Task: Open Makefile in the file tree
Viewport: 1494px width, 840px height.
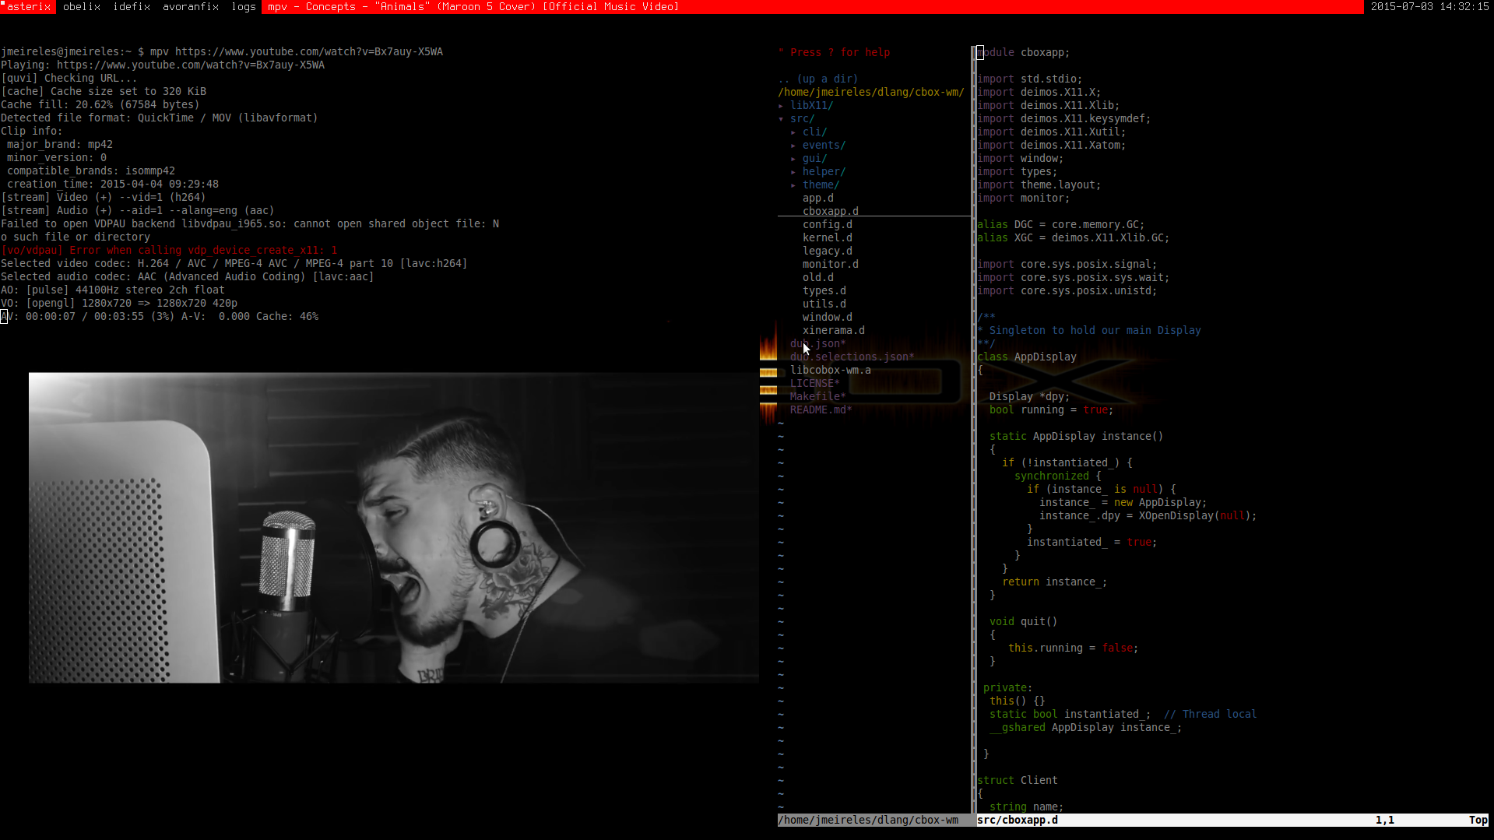Action: [x=818, y=397]
